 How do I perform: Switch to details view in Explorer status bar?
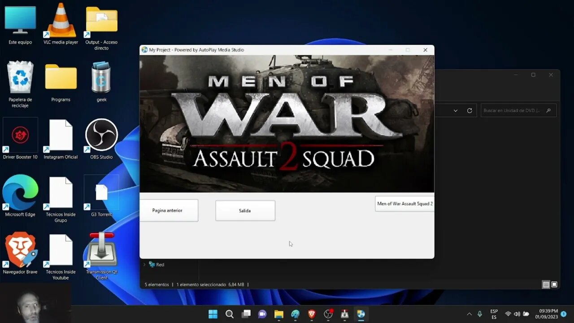(546, 284)
